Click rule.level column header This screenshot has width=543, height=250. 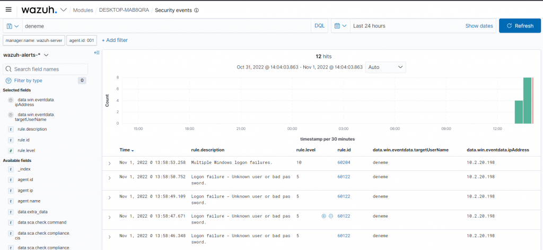[306, 150]
